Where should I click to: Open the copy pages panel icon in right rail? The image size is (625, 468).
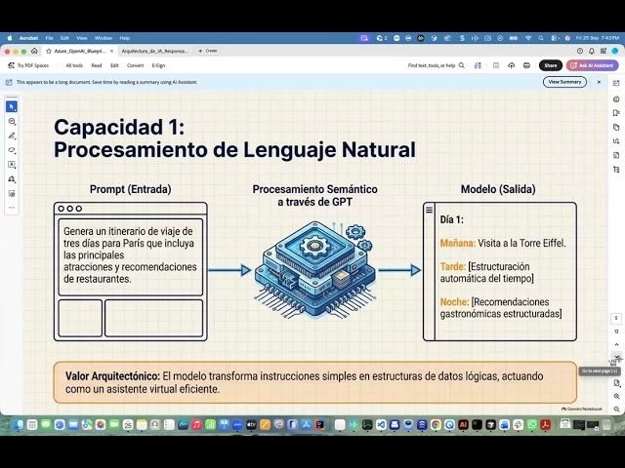click(616, 128)
